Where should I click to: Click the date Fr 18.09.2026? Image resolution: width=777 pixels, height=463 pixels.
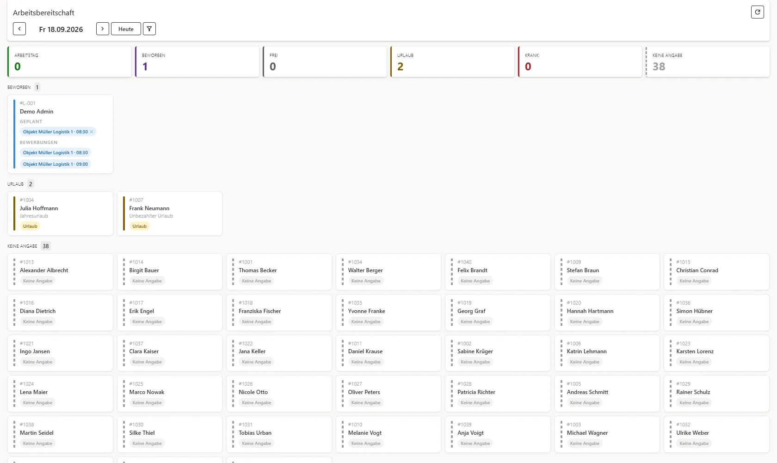pyautogui.click(x=61, y=29)
